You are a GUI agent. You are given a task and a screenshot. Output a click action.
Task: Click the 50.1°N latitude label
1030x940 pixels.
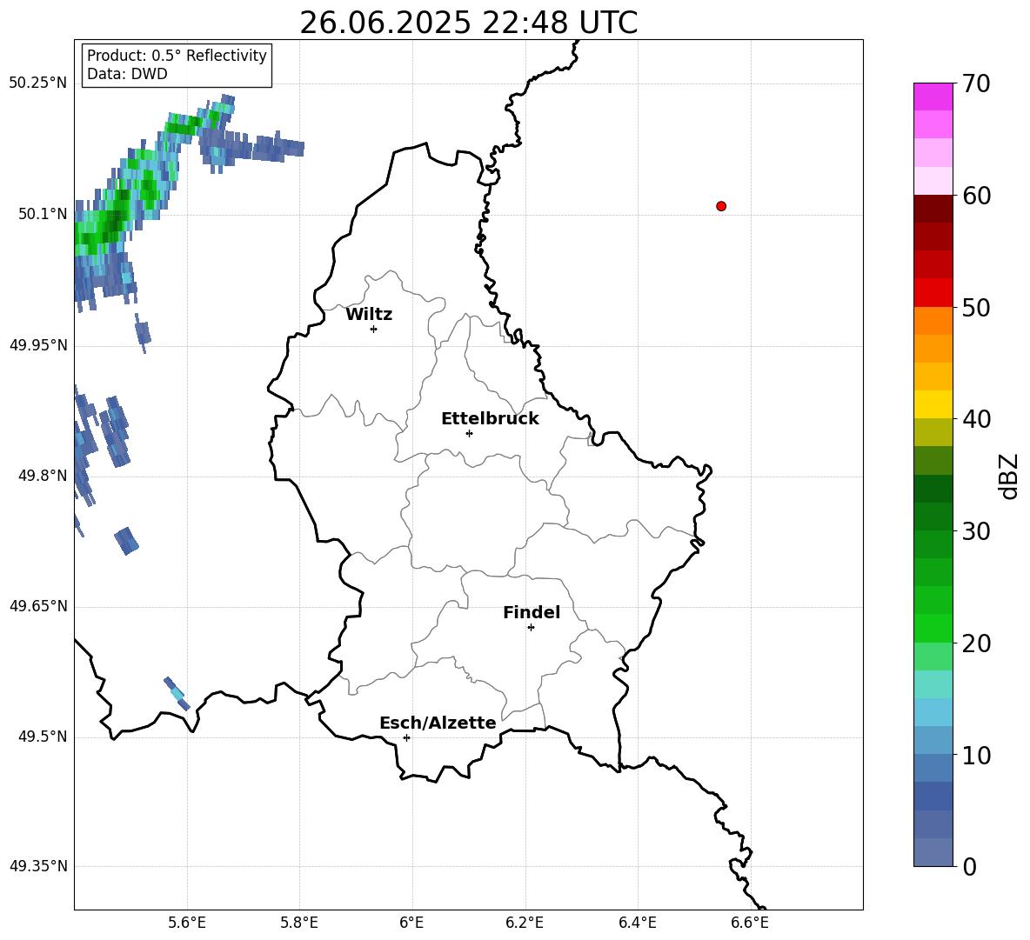click(x=43, y=214)
